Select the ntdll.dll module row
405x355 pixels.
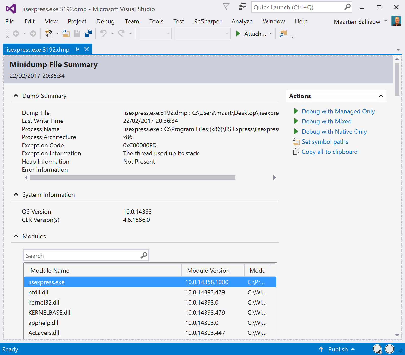click(x=150, y=292)
